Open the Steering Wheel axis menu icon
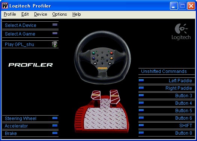Screen dimensions: 197x141 55,118
